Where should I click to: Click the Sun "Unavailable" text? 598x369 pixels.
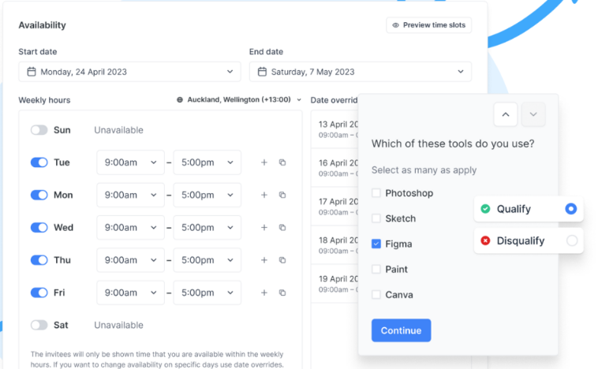[x=118, y=130]
